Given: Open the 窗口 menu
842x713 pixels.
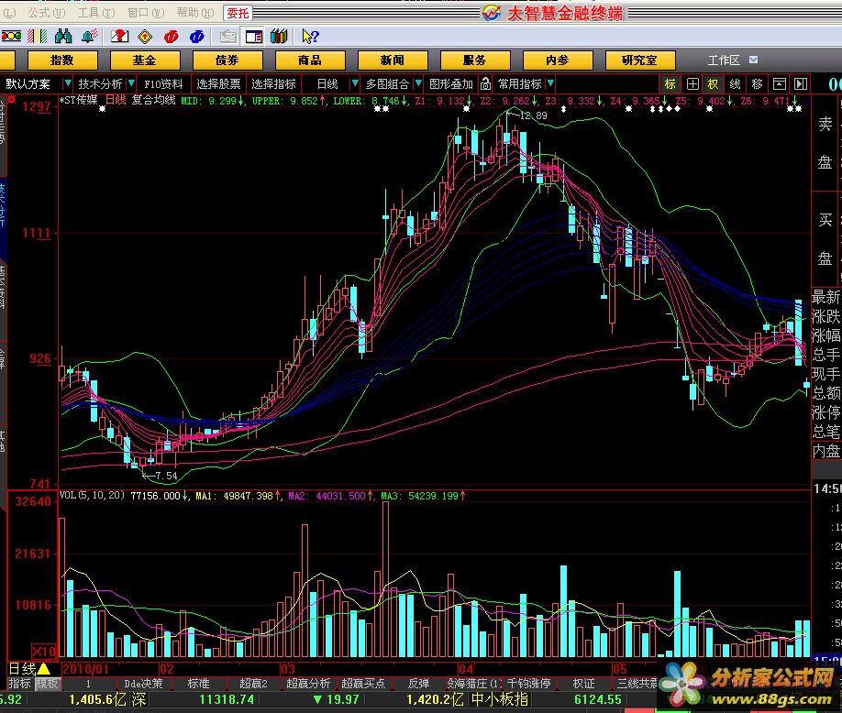Looking at the screenshot, I should (x=146, y=12).
